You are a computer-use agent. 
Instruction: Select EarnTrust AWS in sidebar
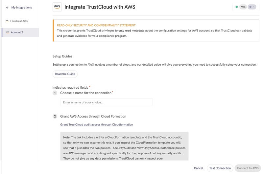tap(19, 21)
